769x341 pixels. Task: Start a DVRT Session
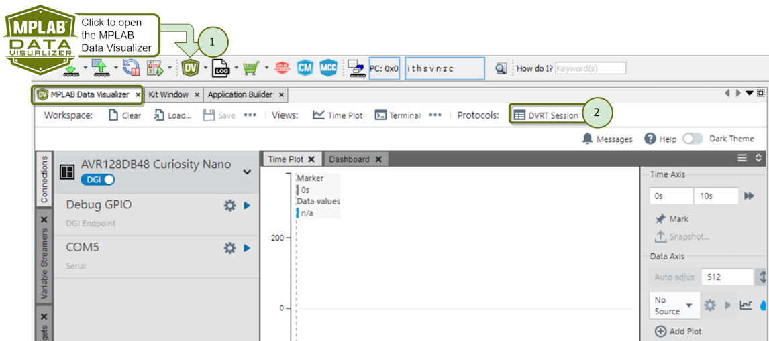point(546,115)
